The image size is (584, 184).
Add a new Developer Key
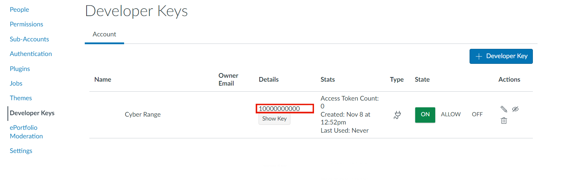tap(501, 56)
